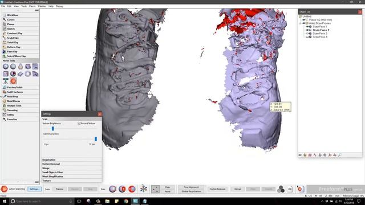
Task: Expand Registration section in Settings
Action: point(71,159)
